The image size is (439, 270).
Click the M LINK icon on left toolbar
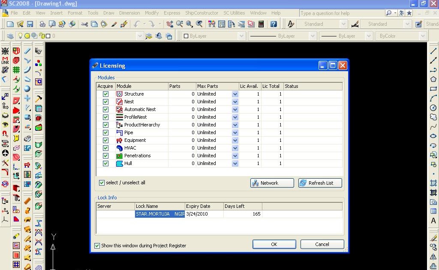tap(5, 60)
